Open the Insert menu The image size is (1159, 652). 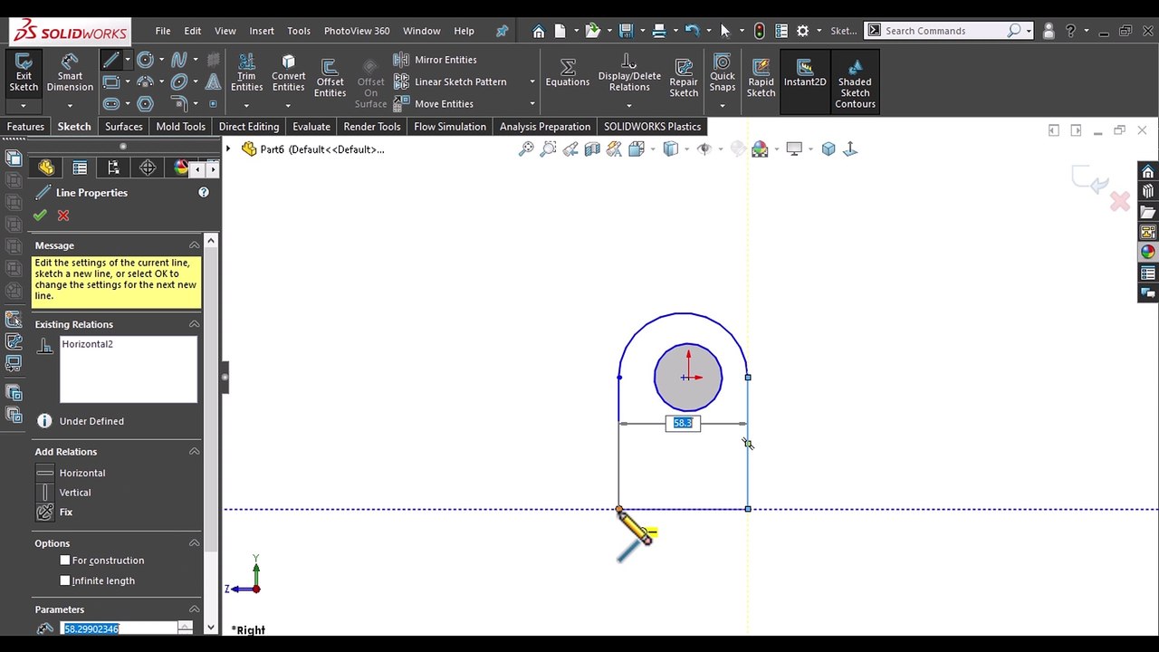(262, 31)
